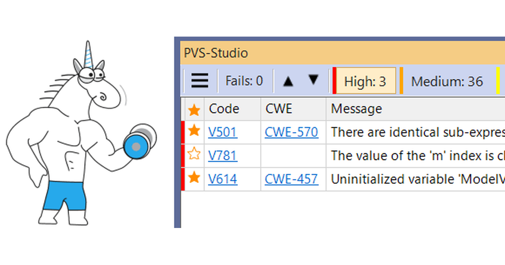Navigate to the next warning using down arrow
The width and height of the screenshot is (505, 265).
313,80
